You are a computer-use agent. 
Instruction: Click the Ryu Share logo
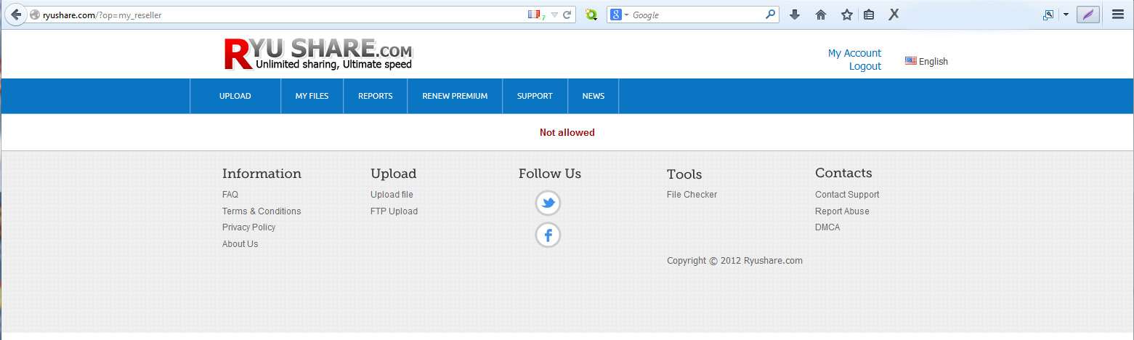(x=318, y=54)
